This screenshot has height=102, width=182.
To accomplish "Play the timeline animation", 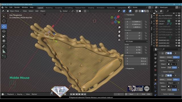I will [79, 94].
